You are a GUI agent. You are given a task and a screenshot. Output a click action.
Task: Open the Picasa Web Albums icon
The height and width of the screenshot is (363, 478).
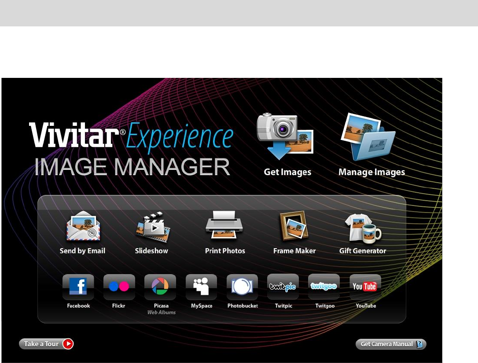tap(160, 287)
